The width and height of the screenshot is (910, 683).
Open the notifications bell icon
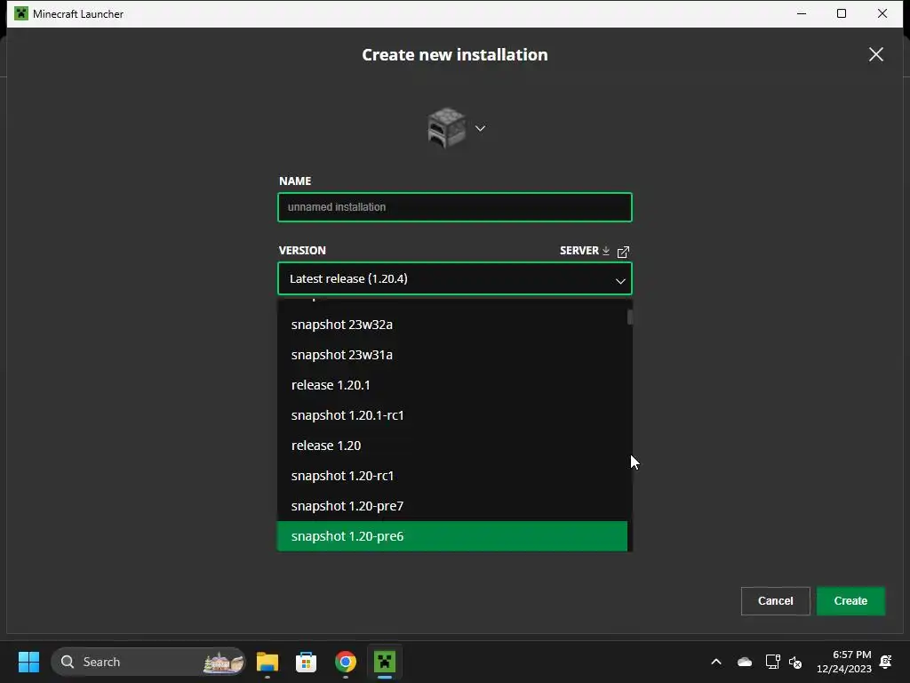[x=886, y=662]
